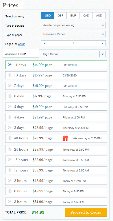Increase pages with the right arrow

coord(102,43)
